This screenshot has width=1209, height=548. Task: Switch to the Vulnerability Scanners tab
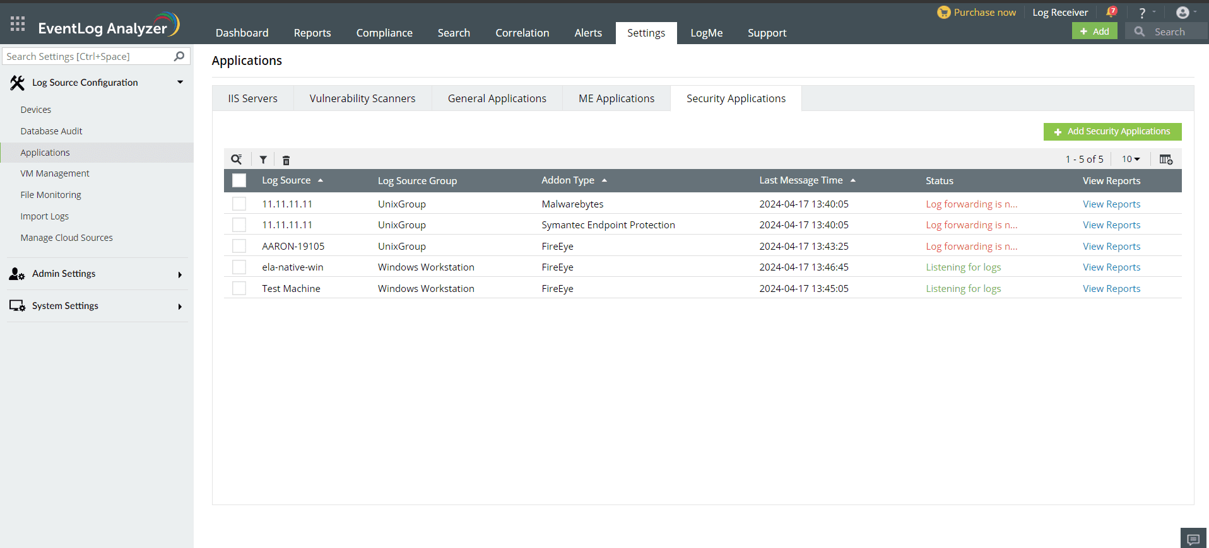362,98
